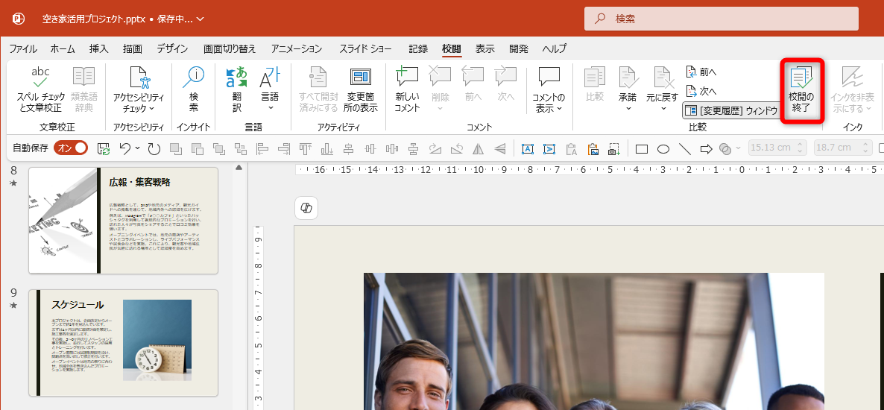Go to 前へ previous change in 比較
Image resolution: width=884 pixels, height=410 pixels.
701,72
